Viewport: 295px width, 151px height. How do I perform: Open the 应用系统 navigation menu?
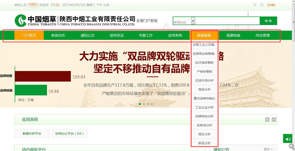pyautogui.click(x=175, y=35)
